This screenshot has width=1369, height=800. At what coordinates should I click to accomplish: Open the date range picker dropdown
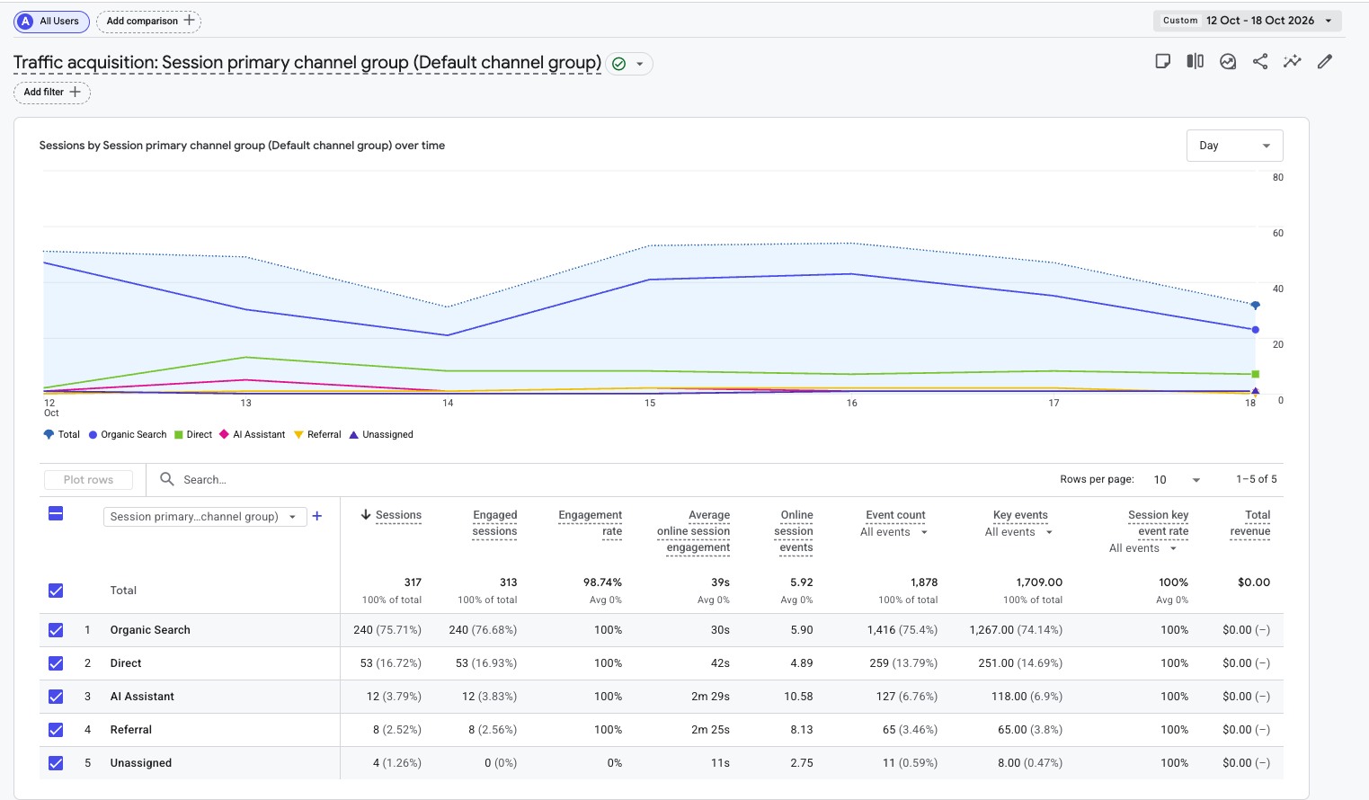(1248, 21)
